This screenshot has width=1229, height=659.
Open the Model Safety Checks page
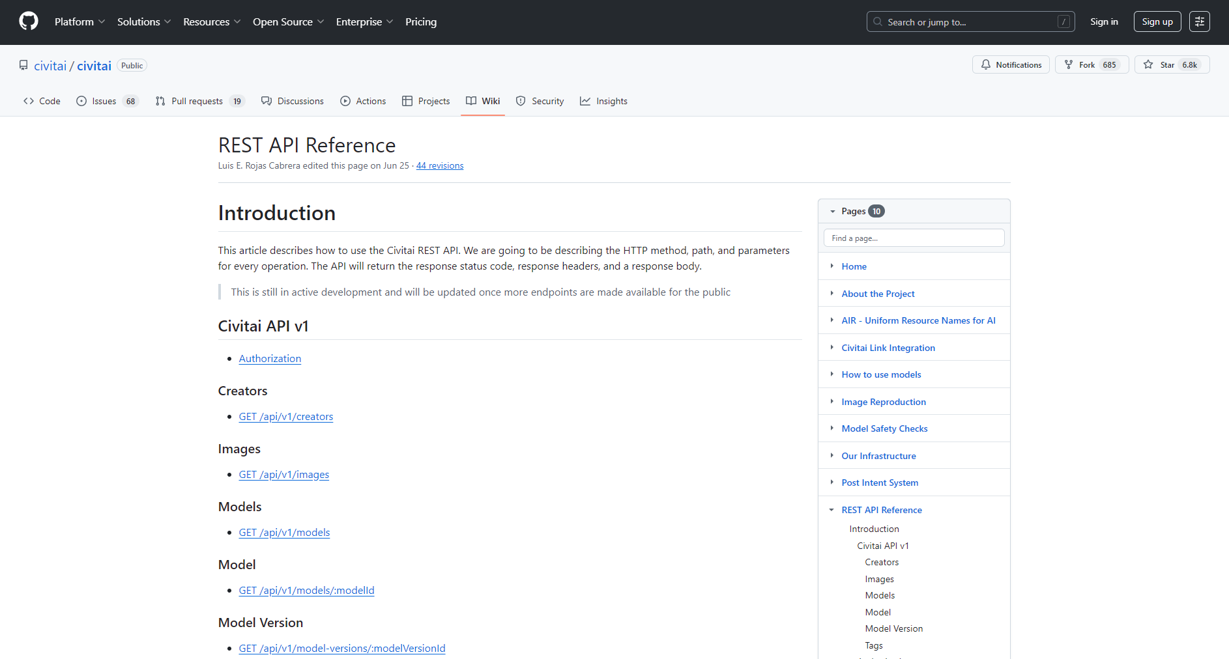884,428
